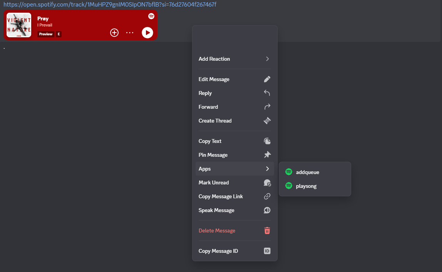Click the red Delete Message option
442x272 pixels.
tap(217, 231)
